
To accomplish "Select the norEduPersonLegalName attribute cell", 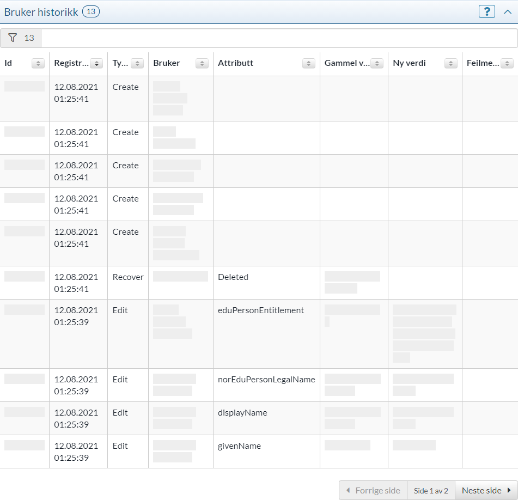I will (266, 380).
